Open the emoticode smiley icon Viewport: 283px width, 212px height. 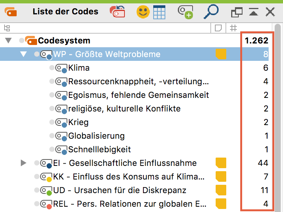click(143, 12)
